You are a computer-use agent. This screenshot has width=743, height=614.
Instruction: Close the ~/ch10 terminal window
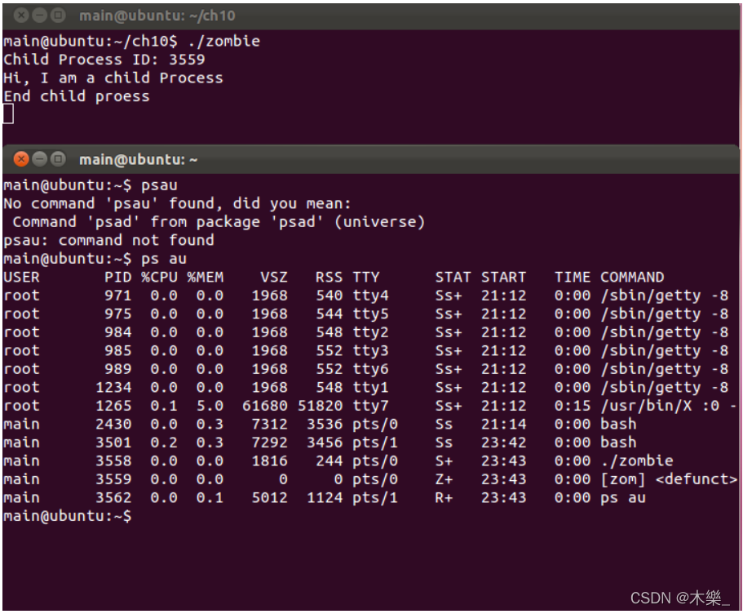[21, 16]
